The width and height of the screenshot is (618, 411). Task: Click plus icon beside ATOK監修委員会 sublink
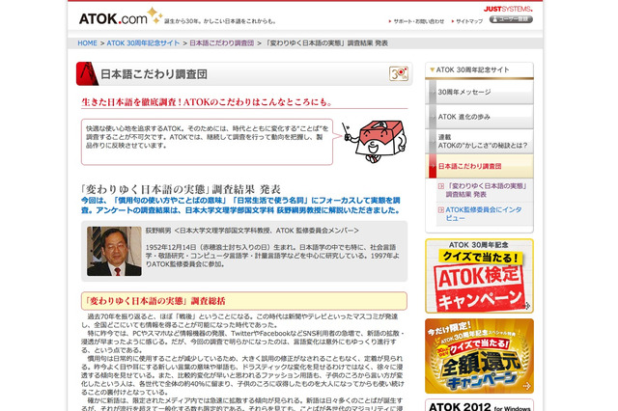(x=441, y=210)
